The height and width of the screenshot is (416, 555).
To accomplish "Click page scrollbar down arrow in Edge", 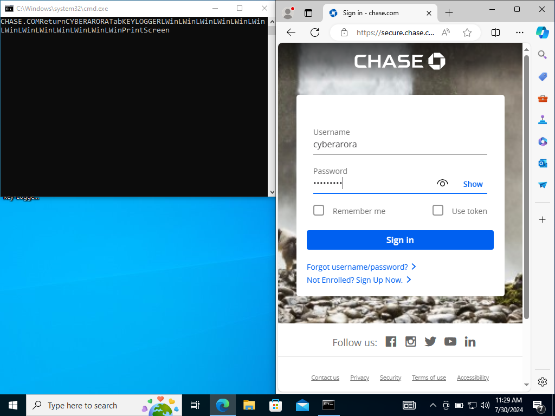I will click(x=526, y=385).
